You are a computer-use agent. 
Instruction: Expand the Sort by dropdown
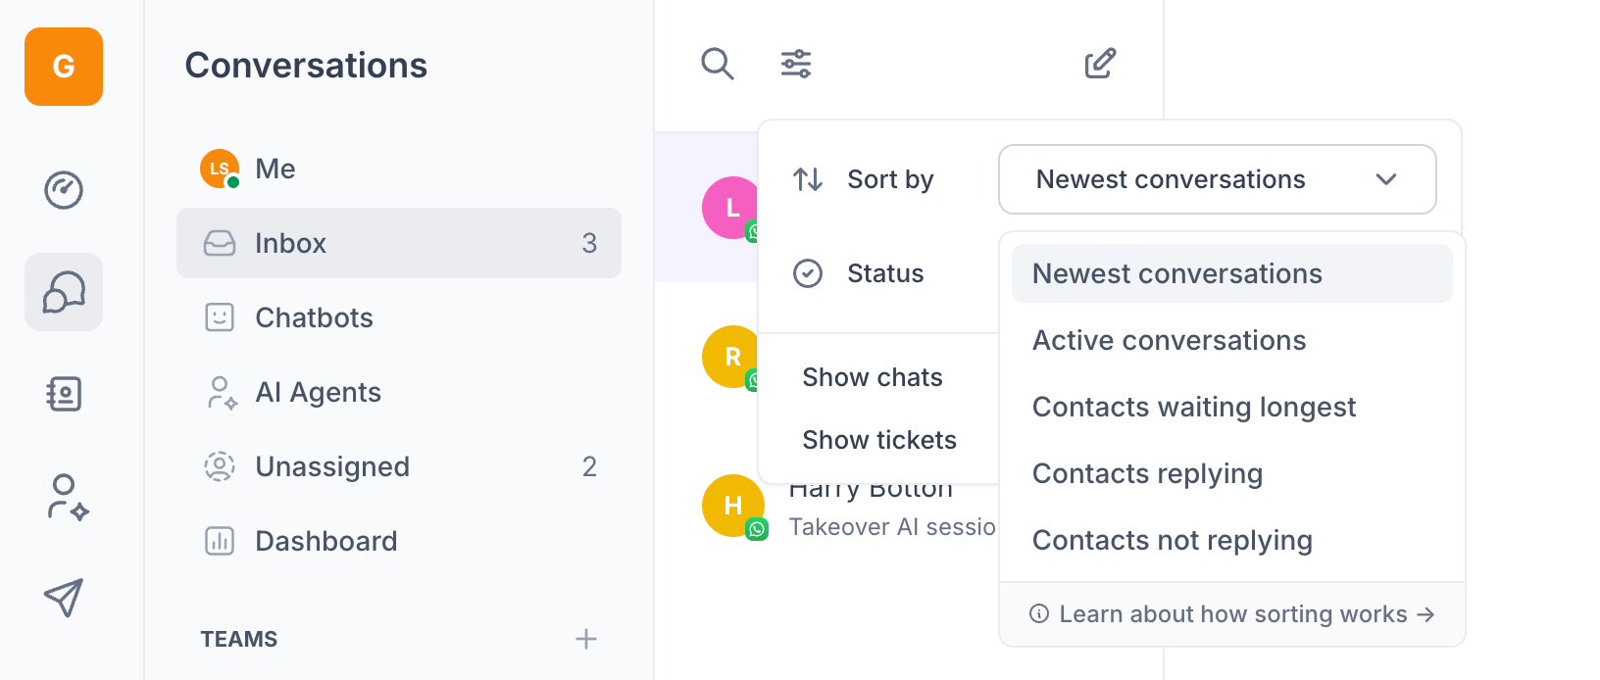pyautogui.click(x=1217, y=179)
